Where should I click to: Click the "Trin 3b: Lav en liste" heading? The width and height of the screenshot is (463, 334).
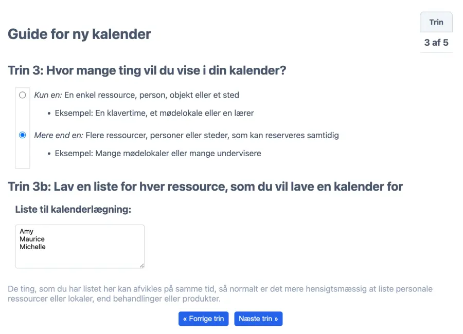click(205, 186)
